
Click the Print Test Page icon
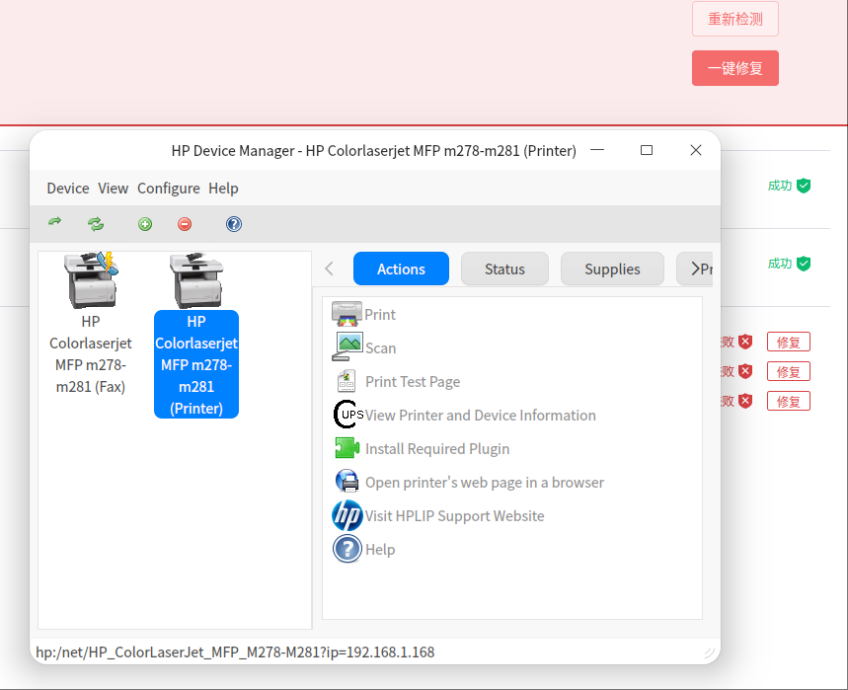(347, 381)
